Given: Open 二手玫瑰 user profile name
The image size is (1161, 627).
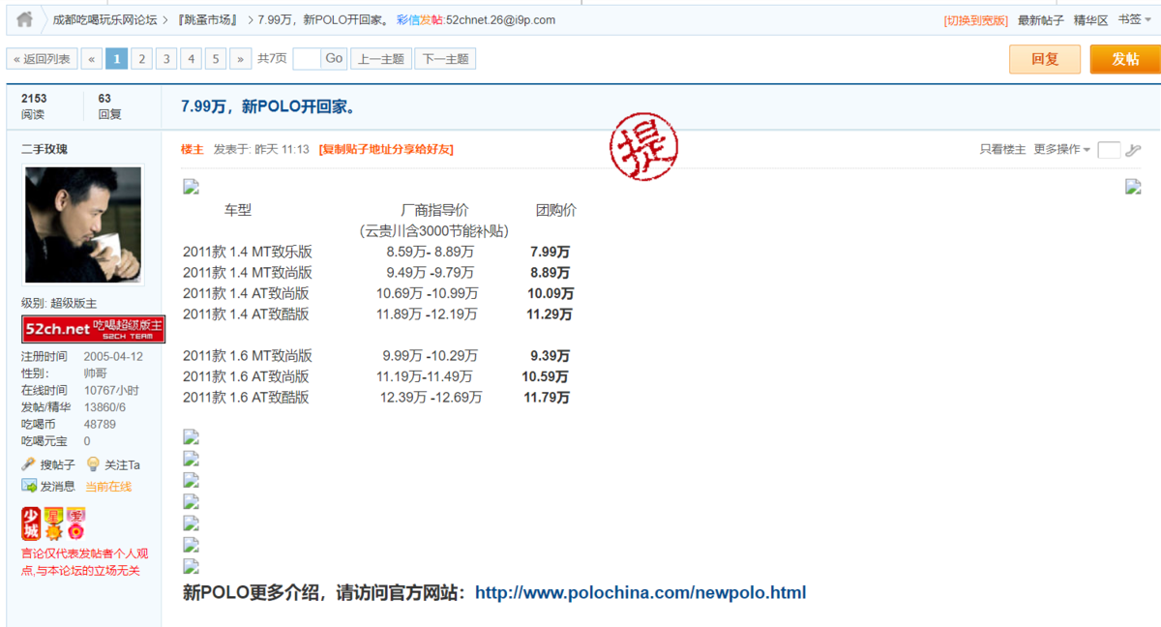Looking at the screenshot, I should (45, 150).
